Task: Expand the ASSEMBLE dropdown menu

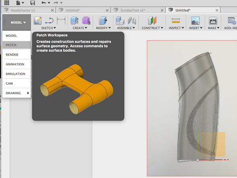Action: pos(126,28)
